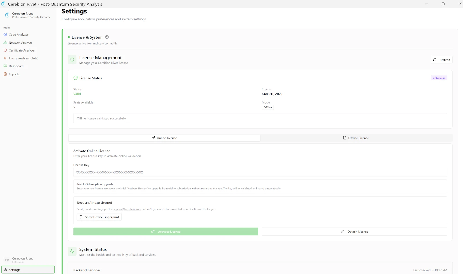463x274 pixels.
Task: Click the shield icon on Show Device Fingerprint
Action: click(x=81, y=217)
